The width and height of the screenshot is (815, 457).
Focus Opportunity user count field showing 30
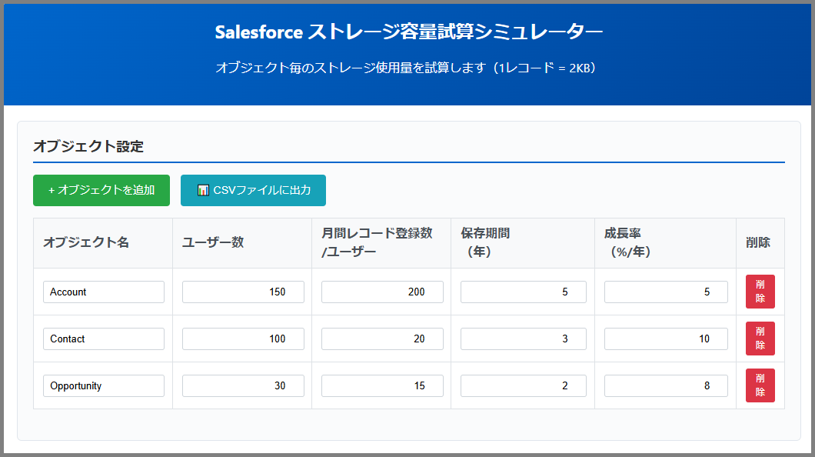pyautogui.click(x=243, y=385)
